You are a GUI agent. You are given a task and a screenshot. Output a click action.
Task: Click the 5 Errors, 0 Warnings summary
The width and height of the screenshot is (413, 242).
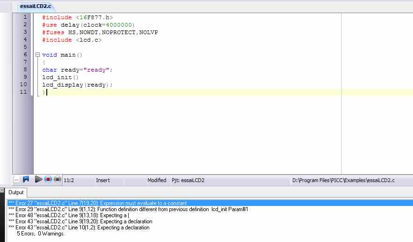(x=41, y=234)
